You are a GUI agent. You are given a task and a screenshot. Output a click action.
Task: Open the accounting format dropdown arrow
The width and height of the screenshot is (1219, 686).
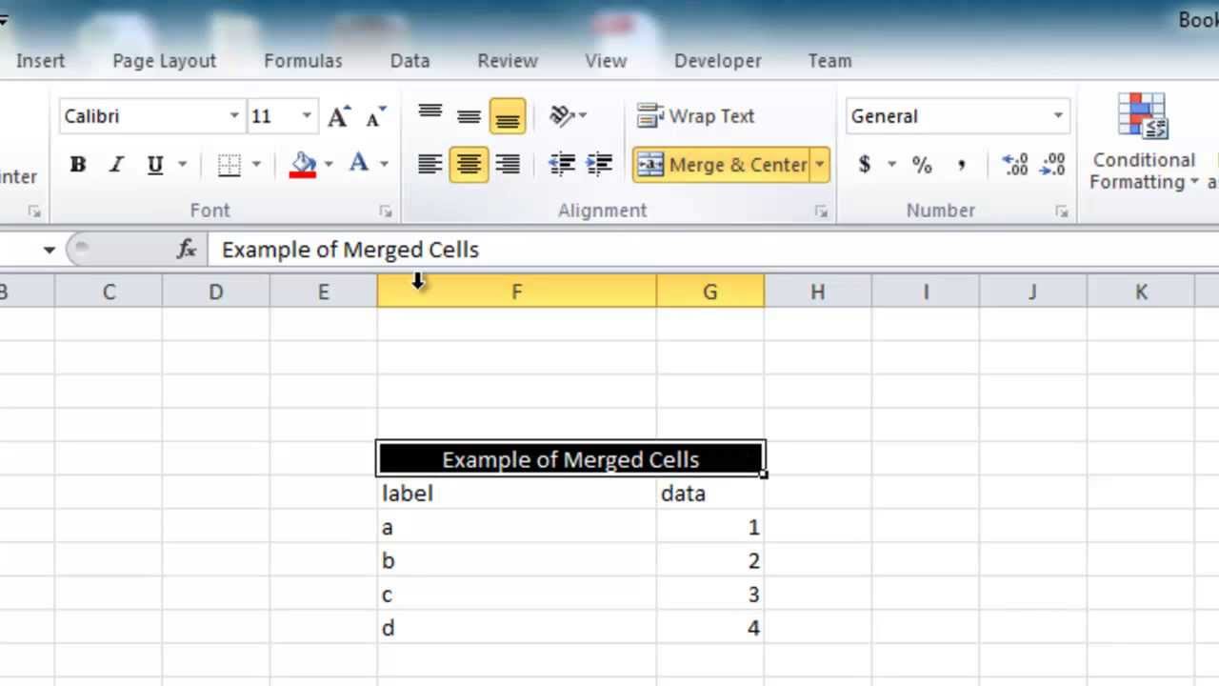coord(891,164)
